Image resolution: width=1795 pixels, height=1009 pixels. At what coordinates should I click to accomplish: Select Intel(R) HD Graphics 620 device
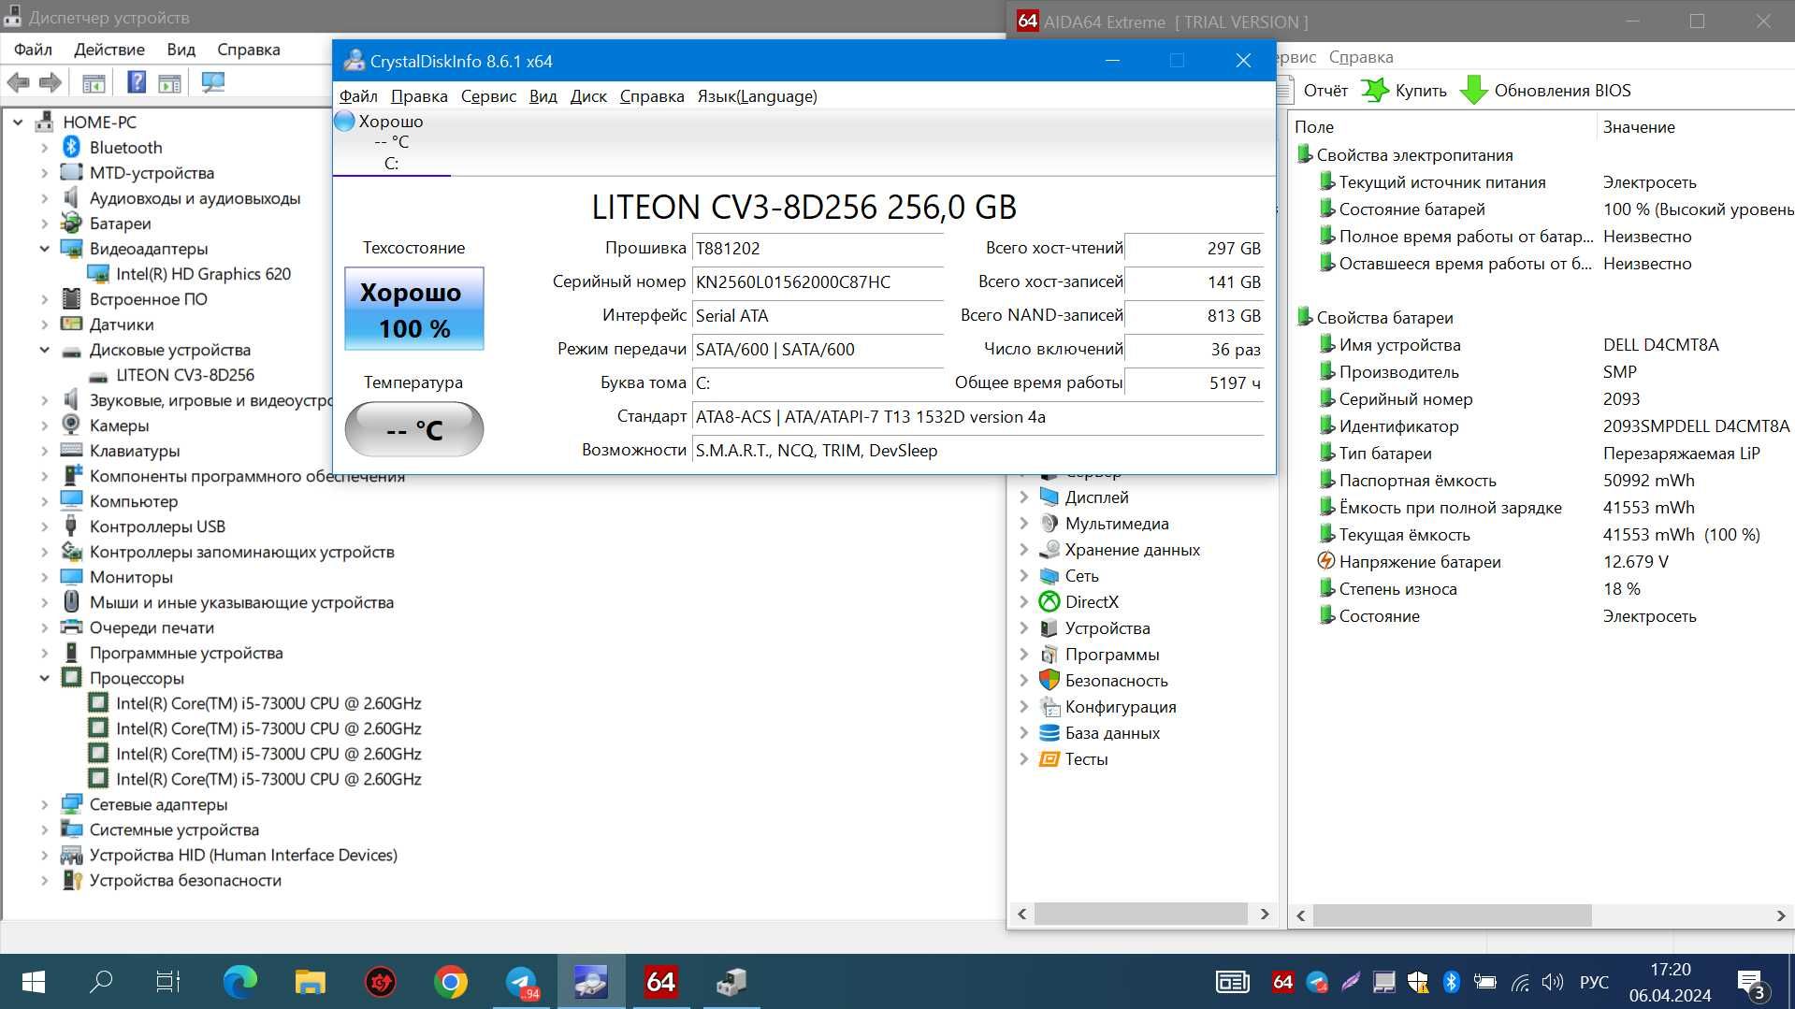(203, 274)
